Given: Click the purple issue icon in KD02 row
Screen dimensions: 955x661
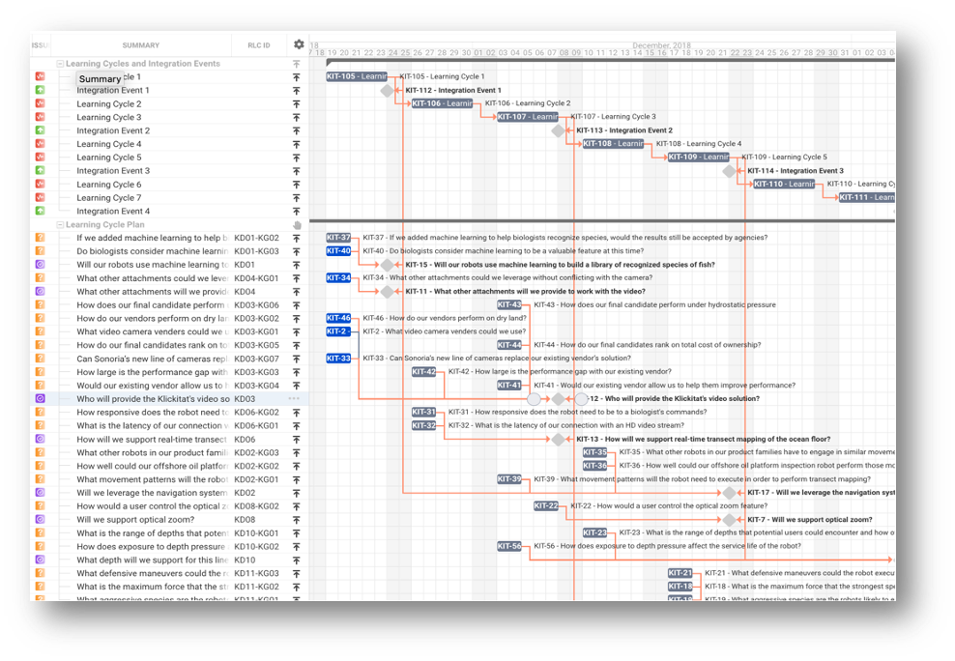Looking at the screenshot, I should pos(41,492).
